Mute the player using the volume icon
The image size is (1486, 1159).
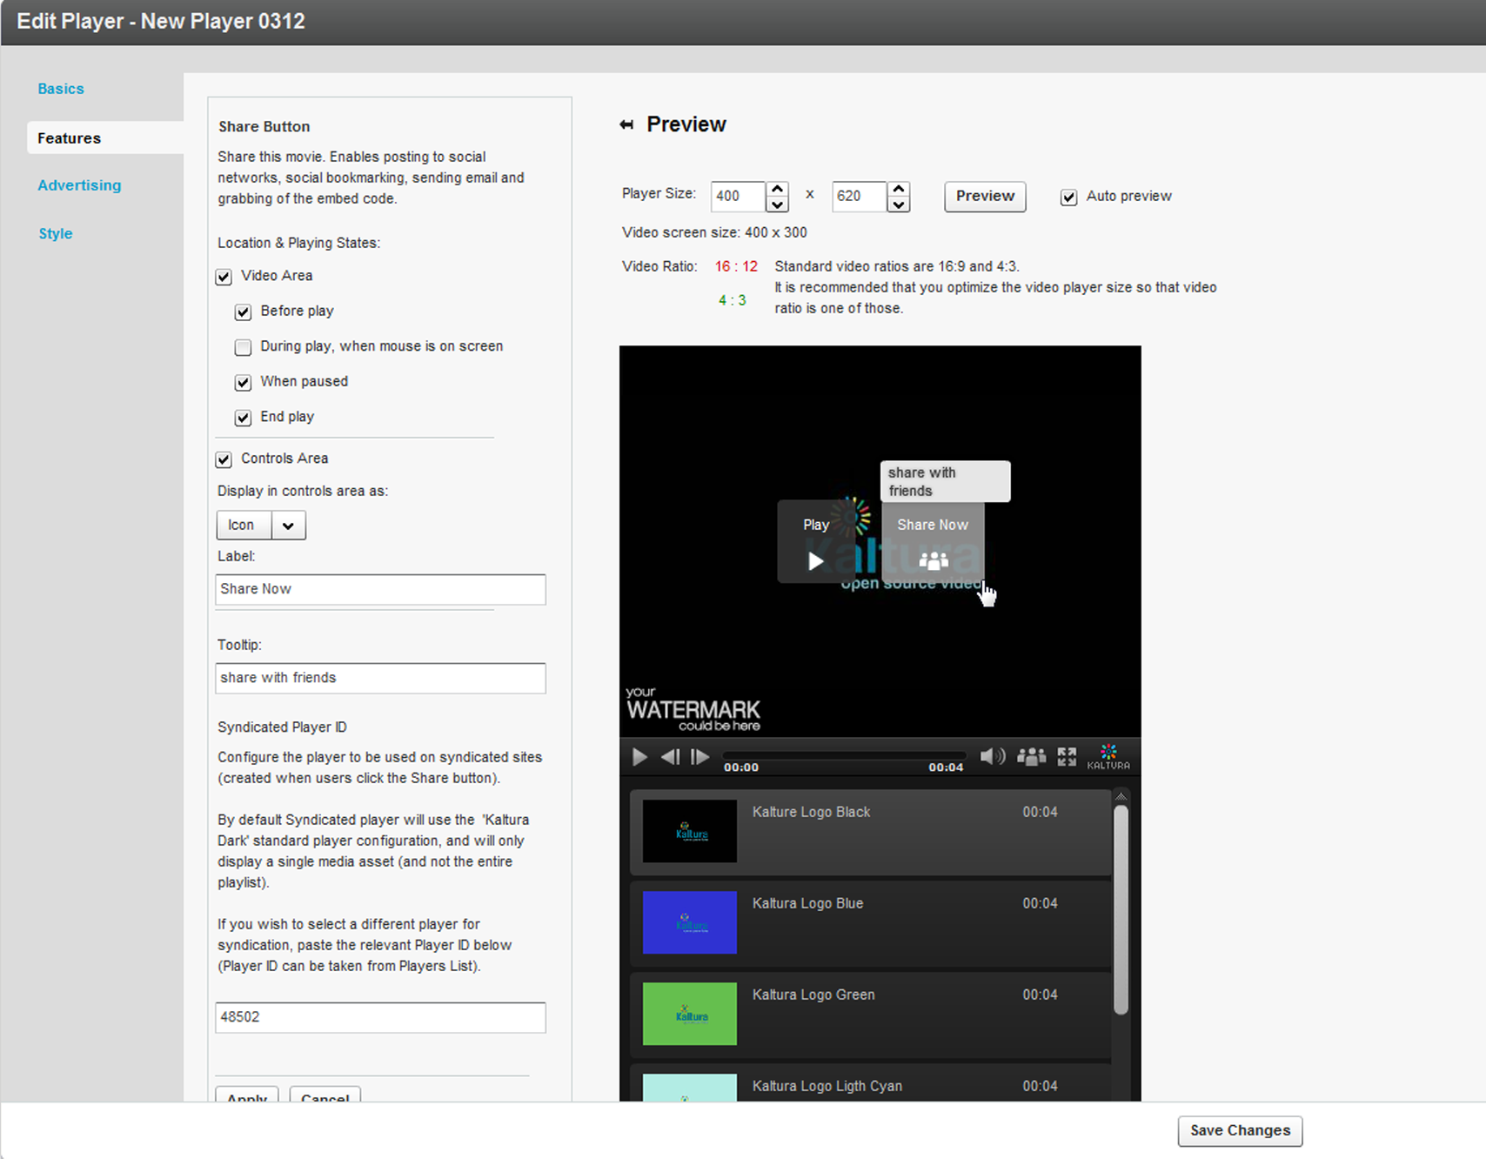click(992, 756)
